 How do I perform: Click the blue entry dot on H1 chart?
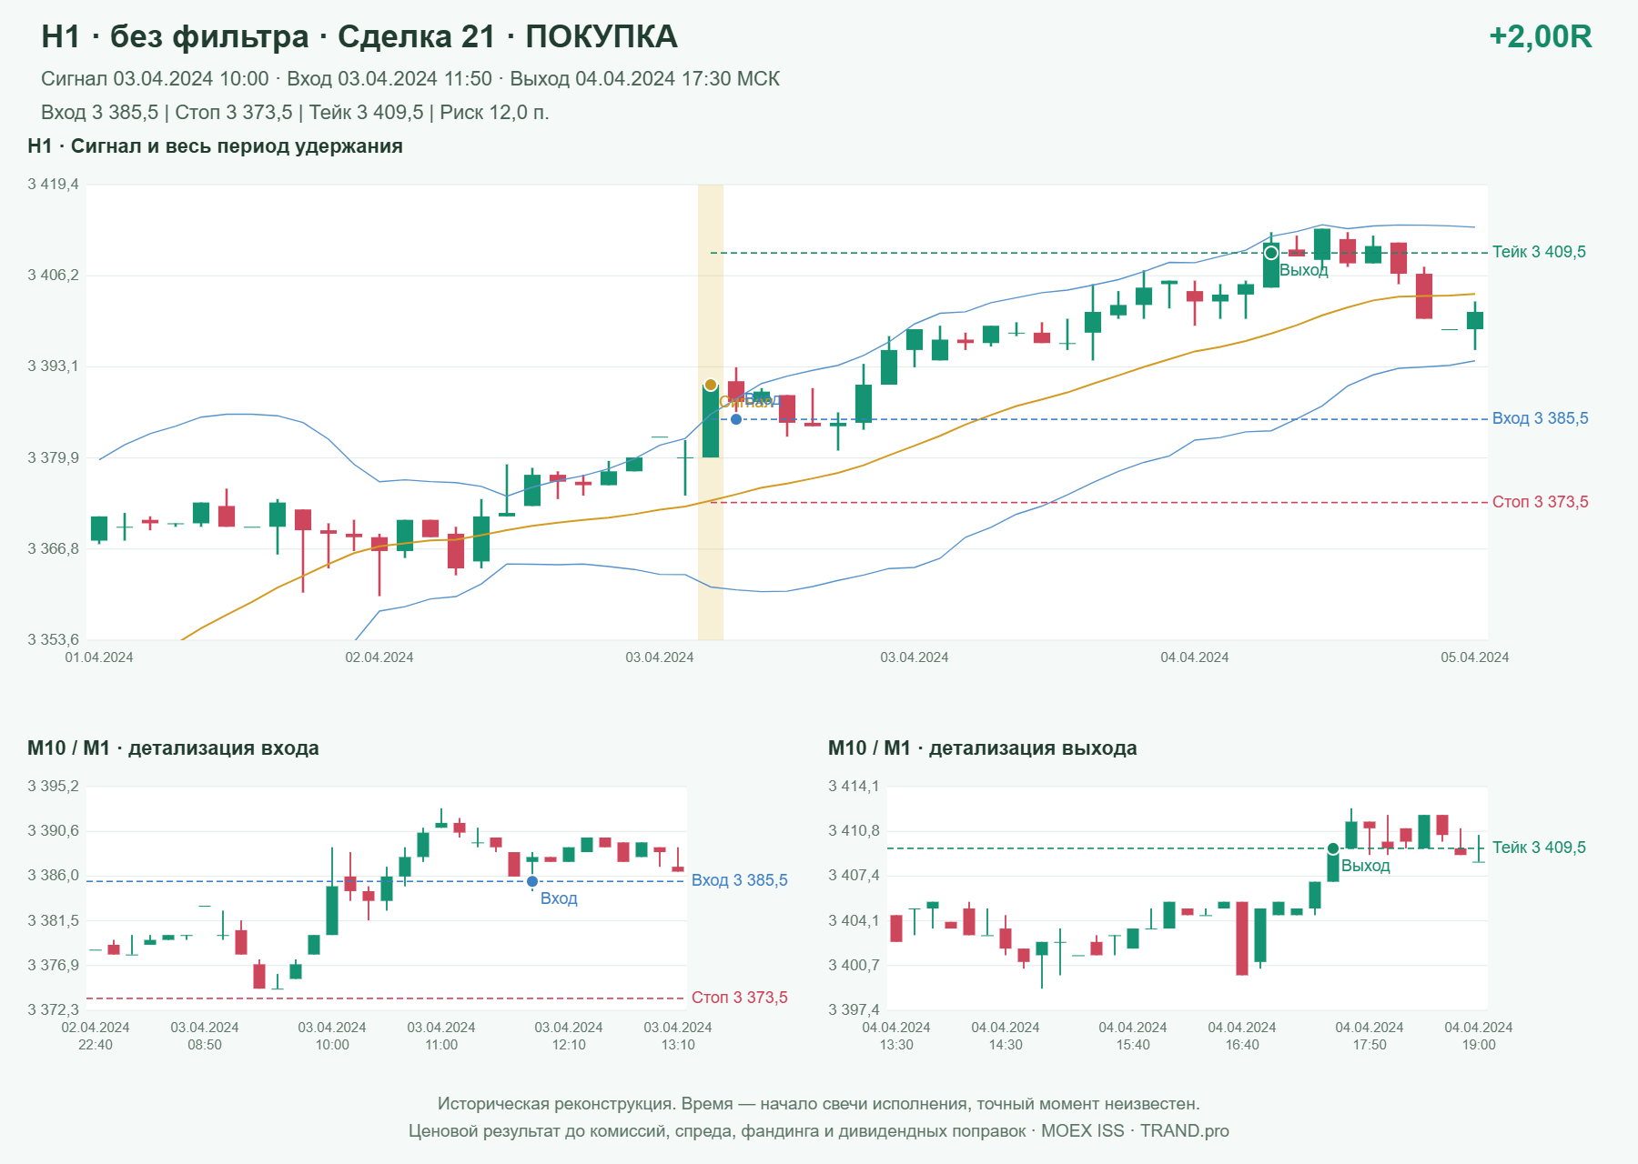pos(736,419)
